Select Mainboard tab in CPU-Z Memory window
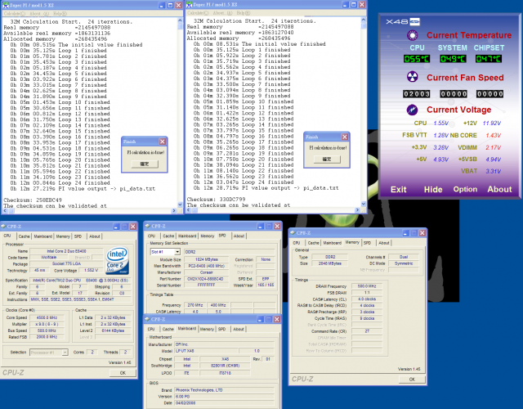 332,243
